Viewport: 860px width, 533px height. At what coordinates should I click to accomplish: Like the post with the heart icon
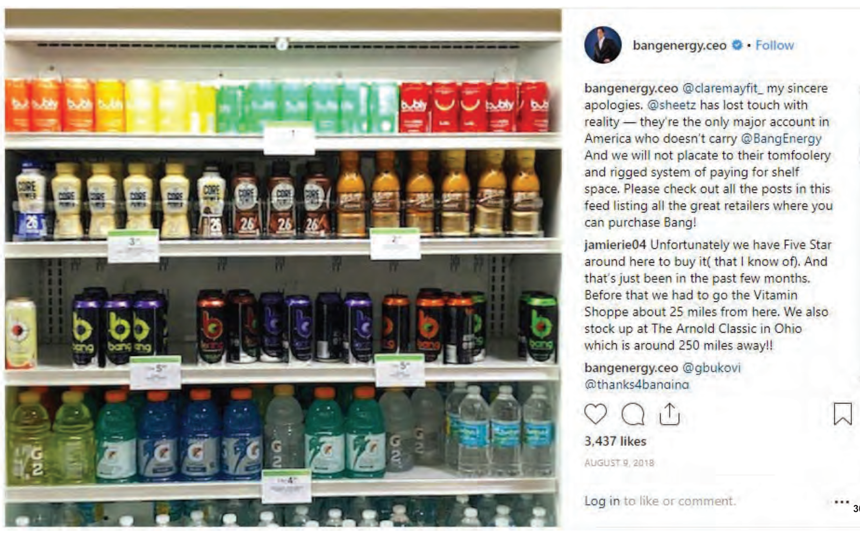coord(595,414)
